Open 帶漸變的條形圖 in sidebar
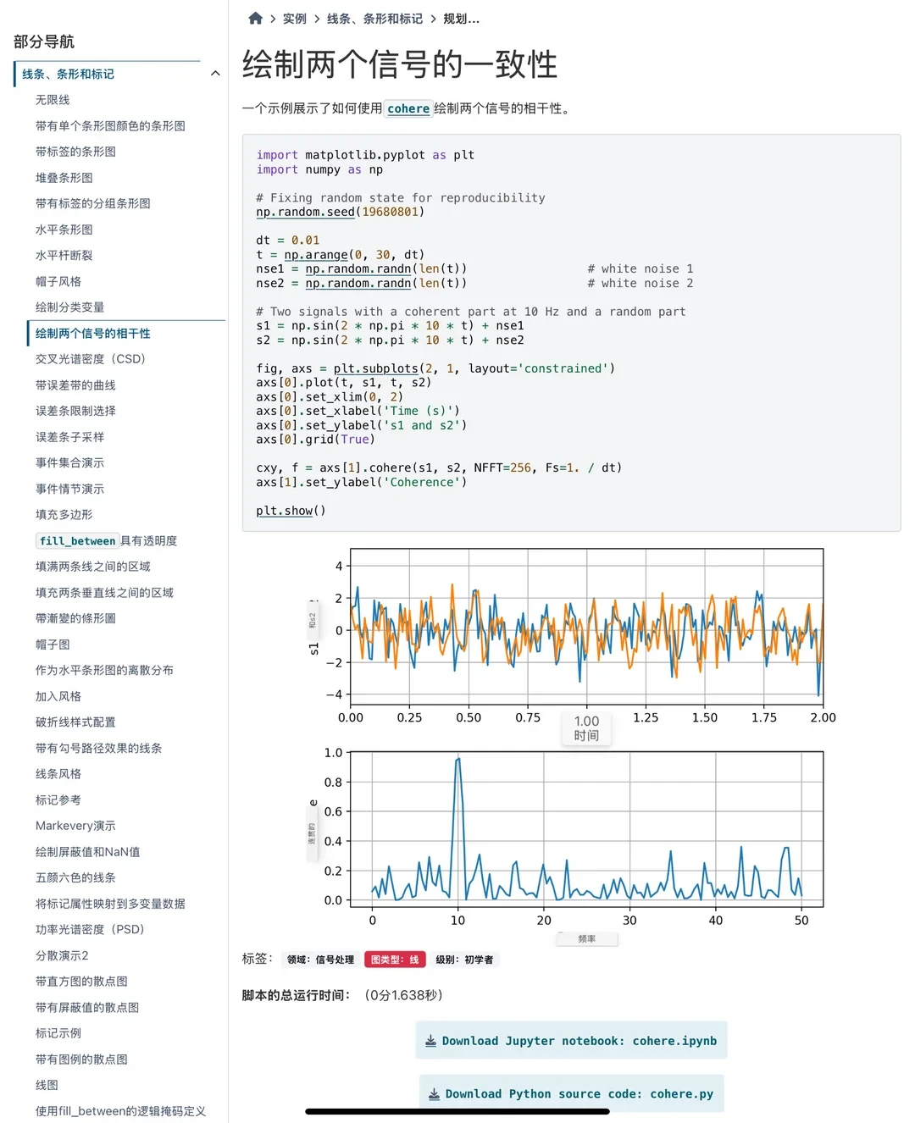915x1123 pixels. click(75, 618)
